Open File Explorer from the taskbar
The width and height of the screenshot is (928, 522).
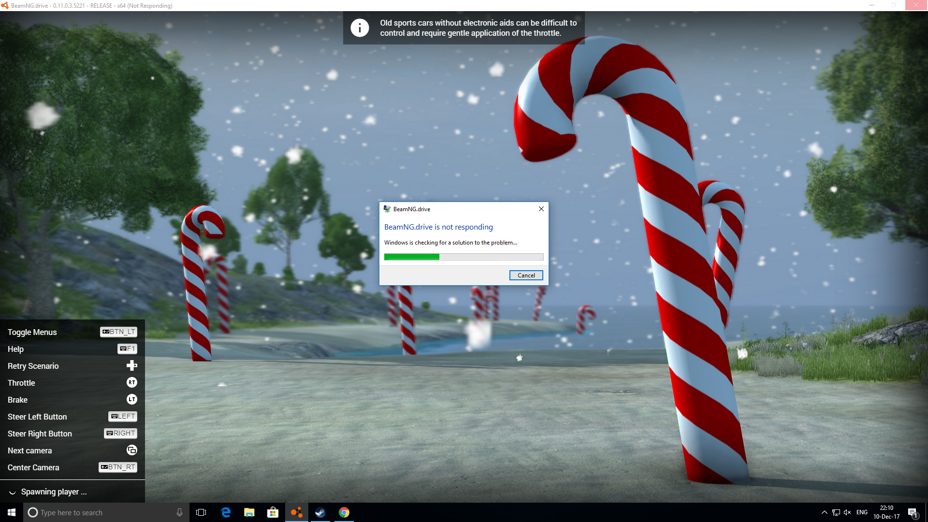(x=249, y=512)
